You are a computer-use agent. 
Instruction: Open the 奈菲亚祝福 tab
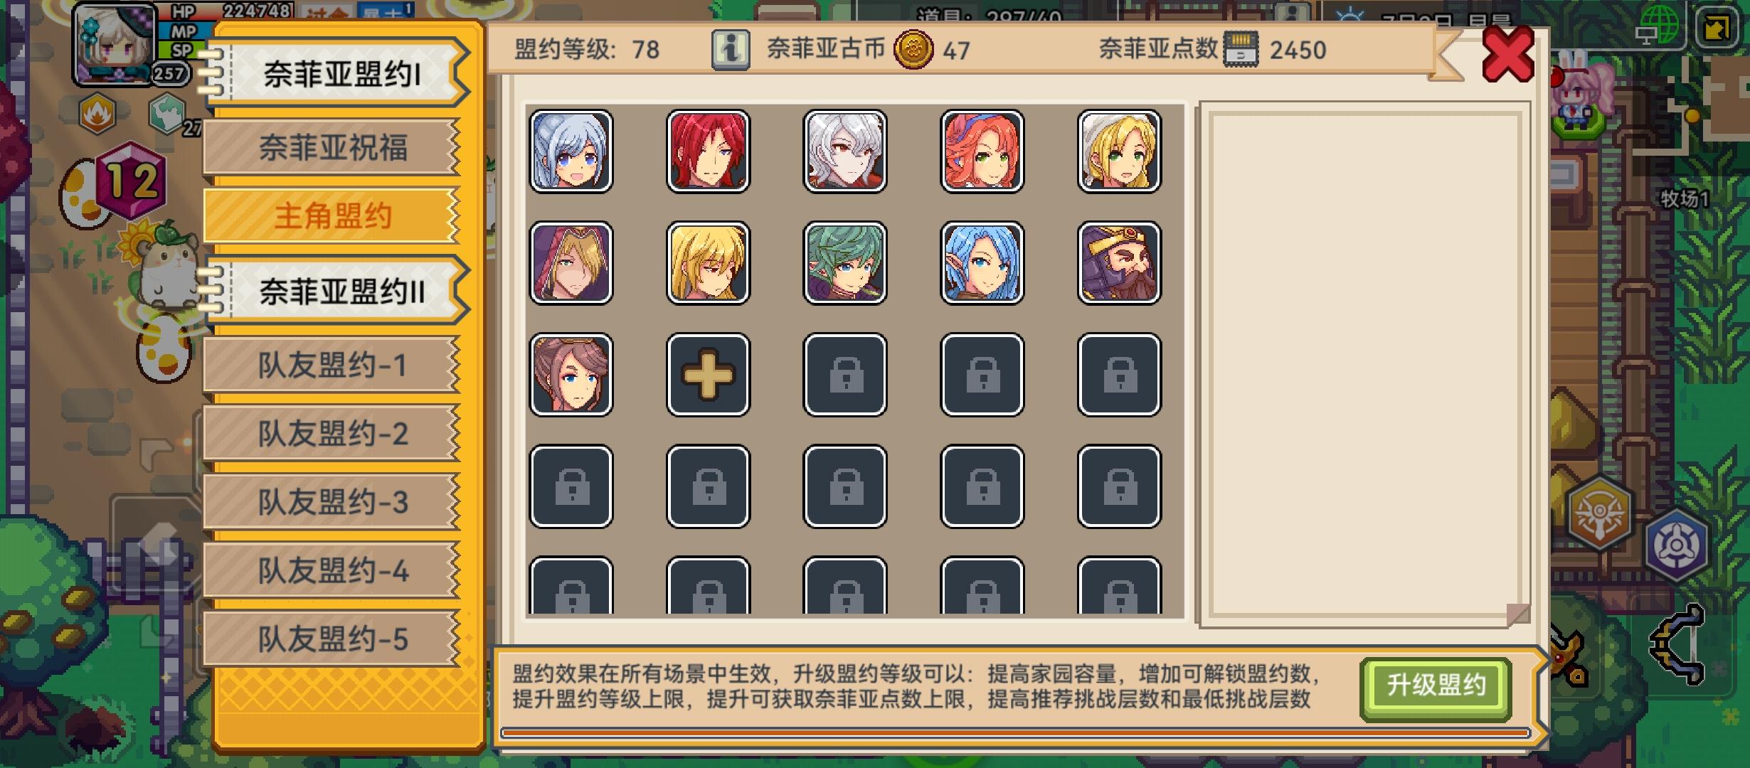(332, 148)
